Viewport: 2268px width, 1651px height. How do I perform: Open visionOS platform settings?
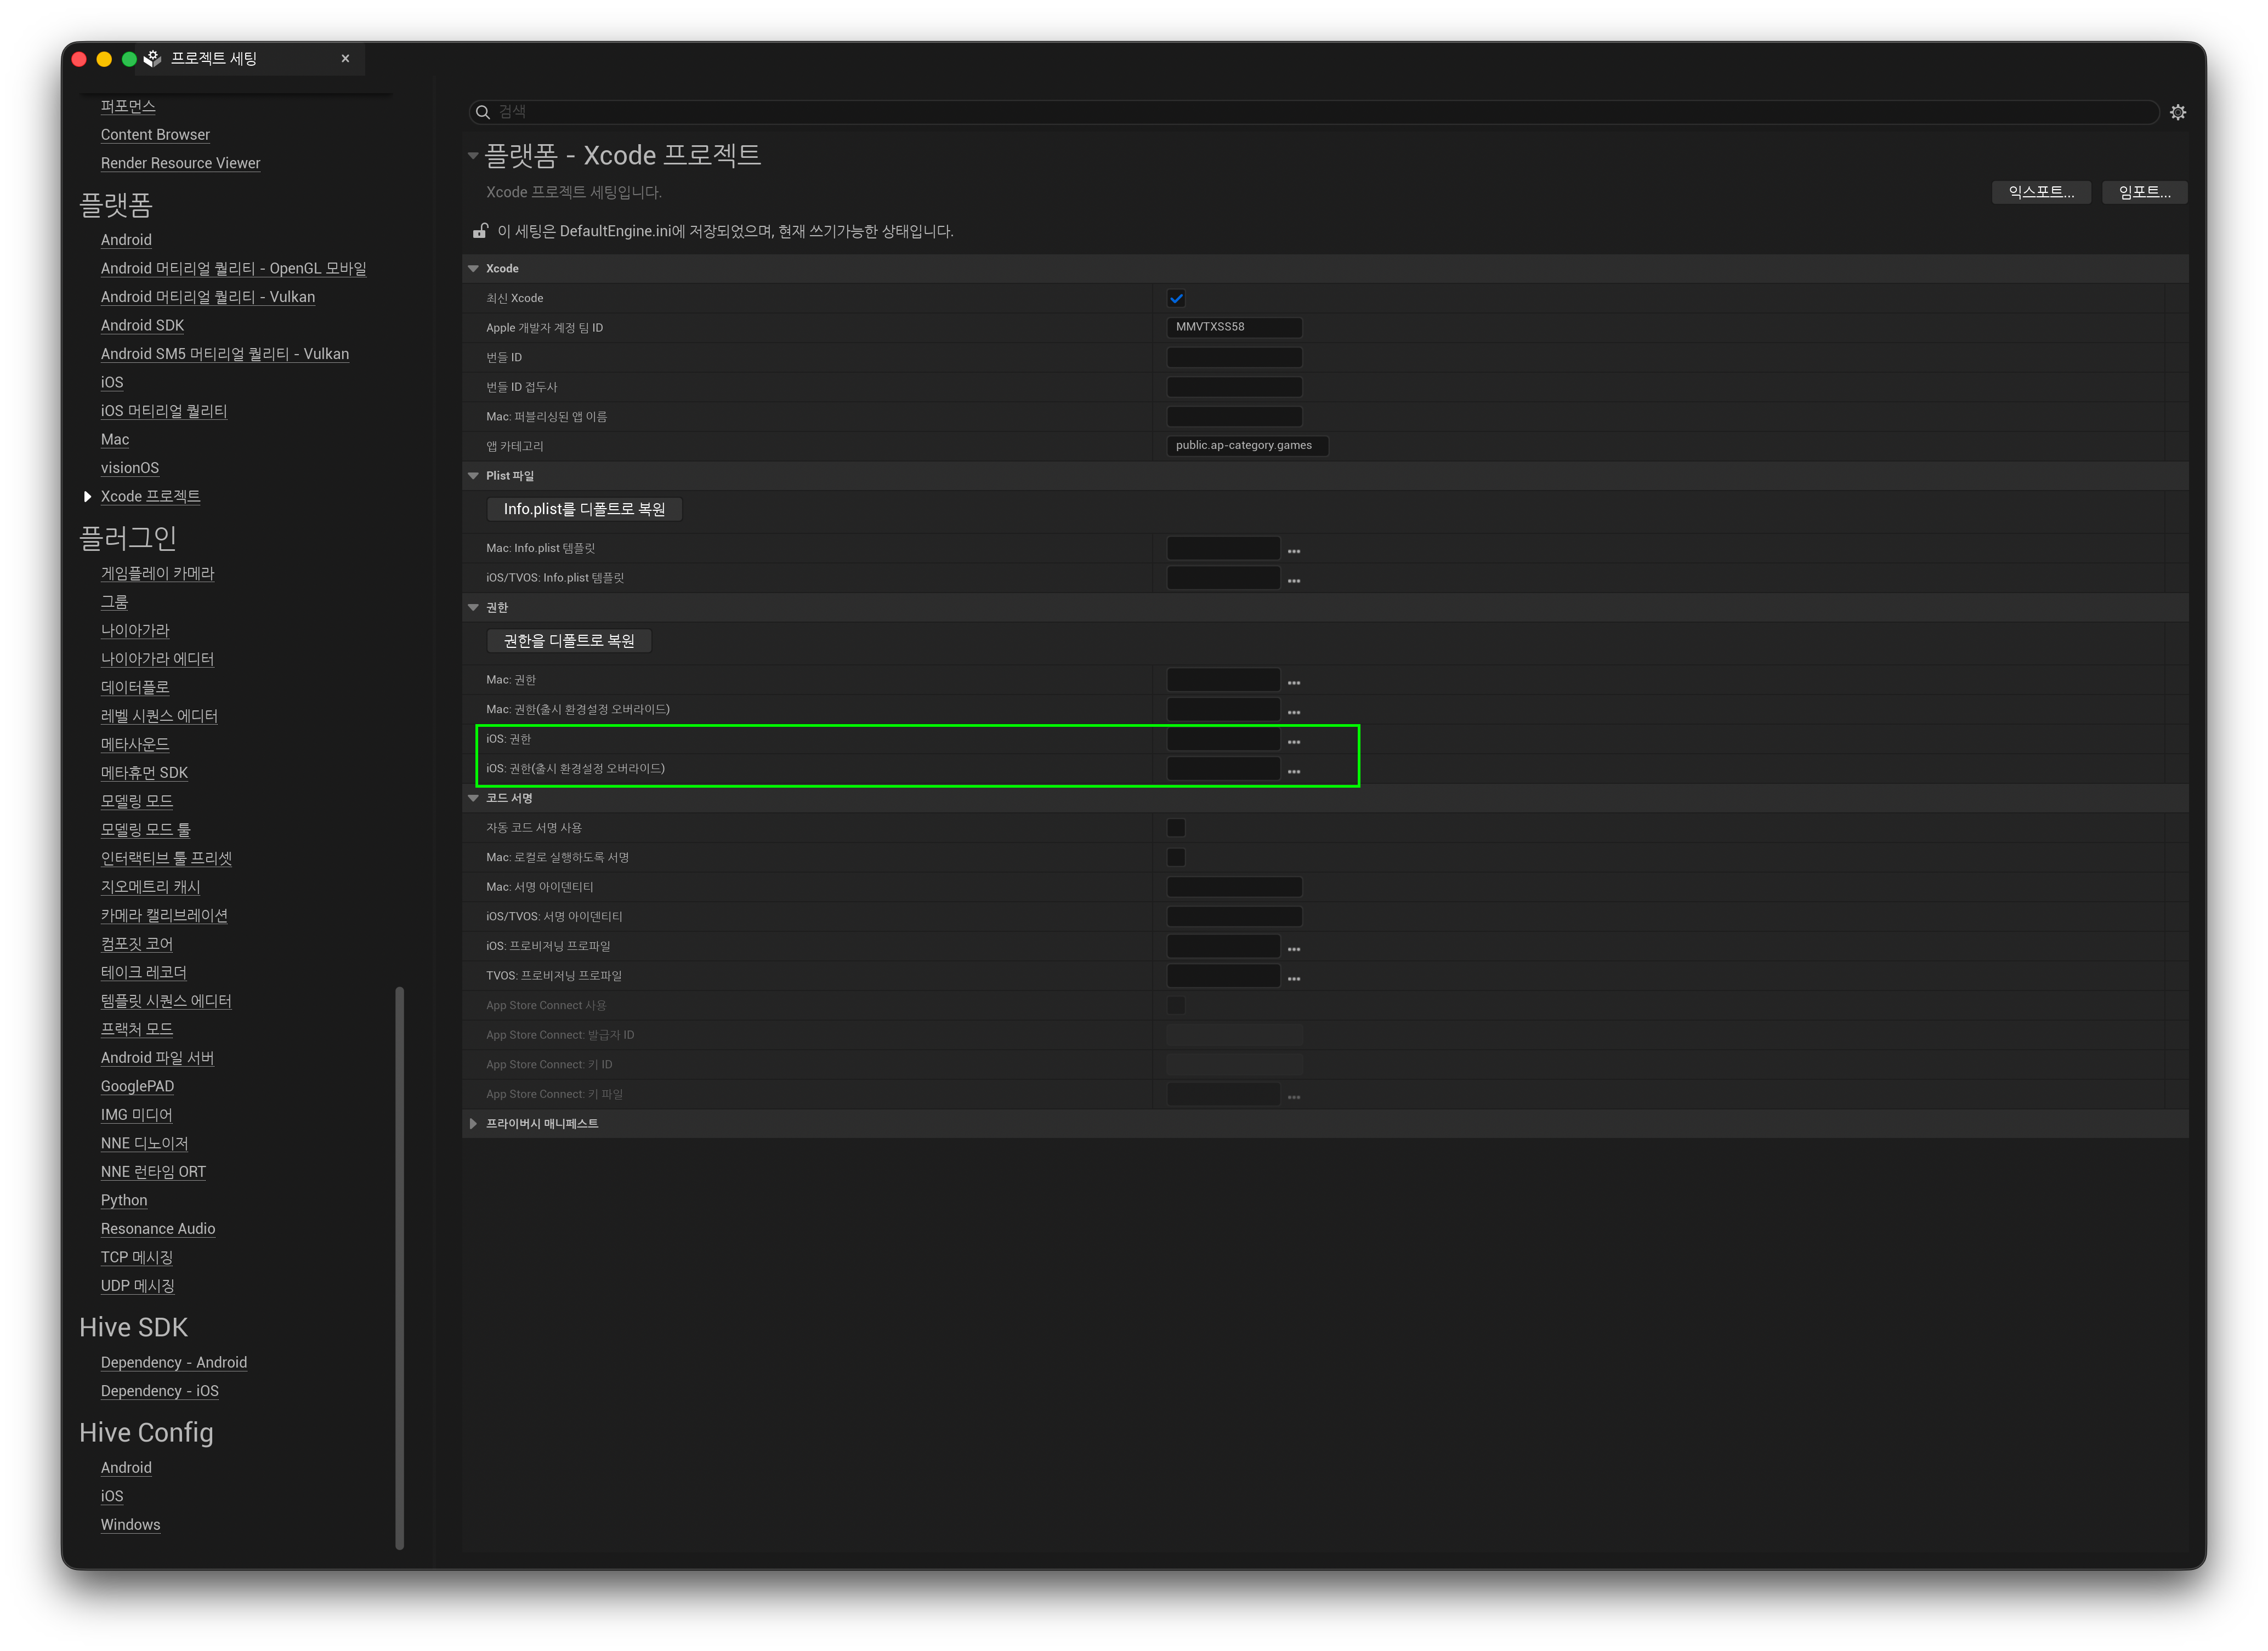click(x=130, y=468)
